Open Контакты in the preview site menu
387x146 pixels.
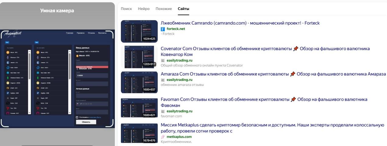click(102, 33)
